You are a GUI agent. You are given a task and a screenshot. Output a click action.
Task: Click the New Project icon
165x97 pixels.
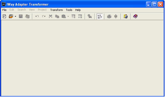click(4, 16)
